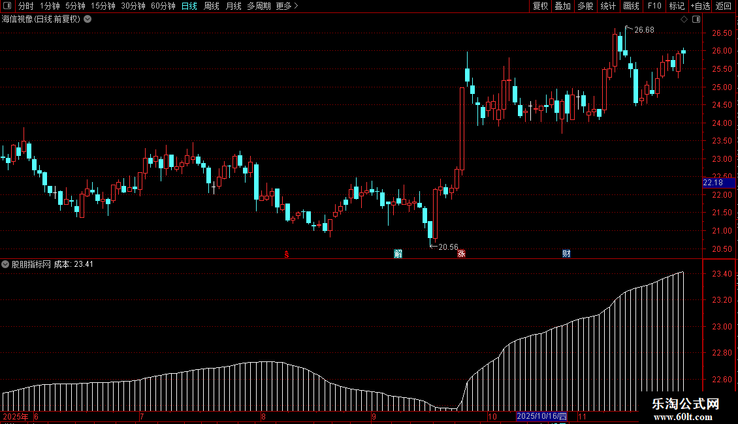Open the dropdown beside 海信视像 title
This screenshot has width=738, height=424.
pos(88,20)
